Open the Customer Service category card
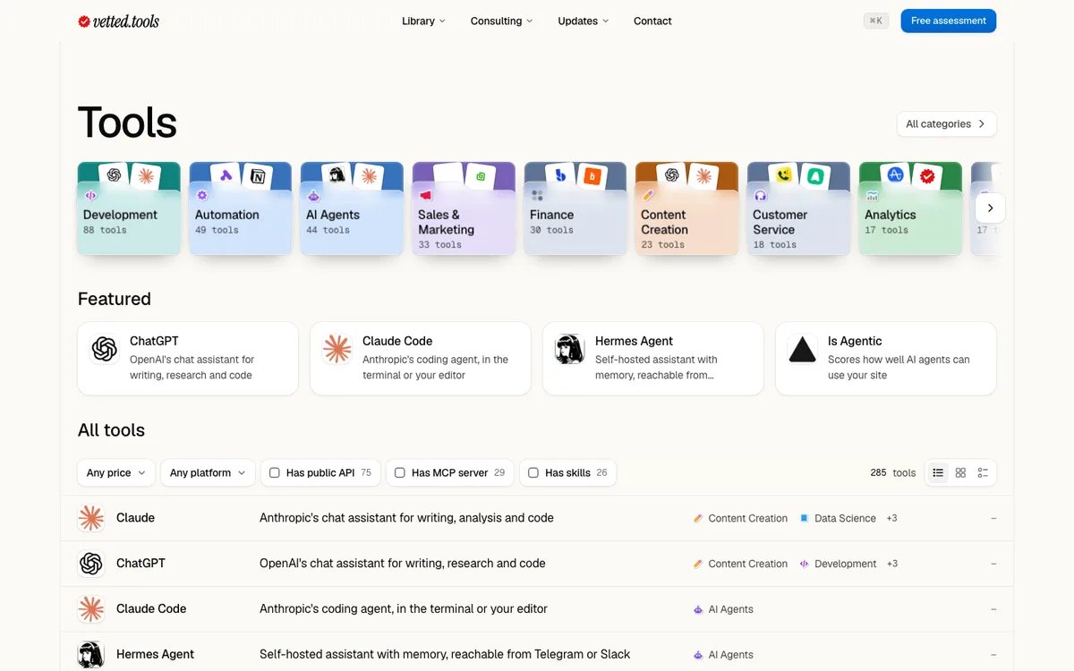This screenshot has width=1074, height=671. (x=798, y=208)
